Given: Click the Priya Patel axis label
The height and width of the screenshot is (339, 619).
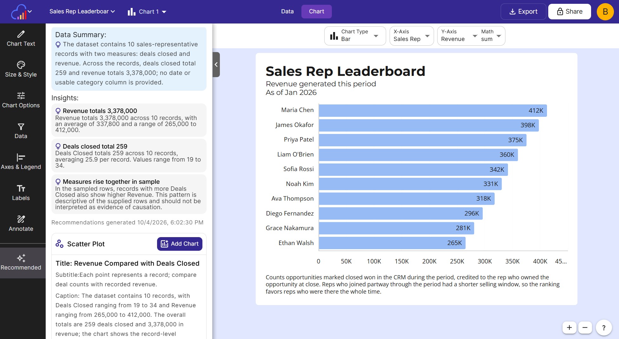Looking at the screenshot, I should [299, 139].
